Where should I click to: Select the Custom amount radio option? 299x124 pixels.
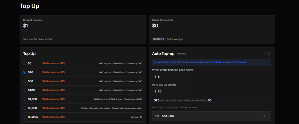[25, 117]
